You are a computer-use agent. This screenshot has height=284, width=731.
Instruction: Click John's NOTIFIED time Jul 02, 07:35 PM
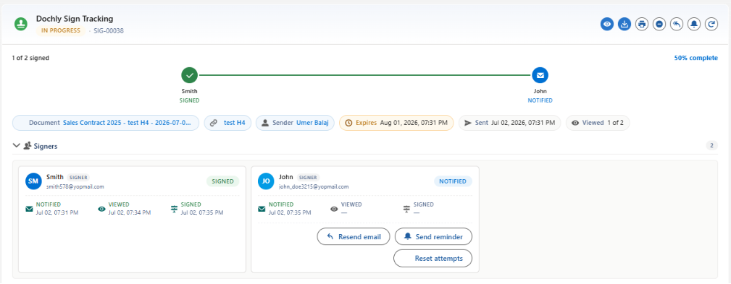tap(290, 212)
